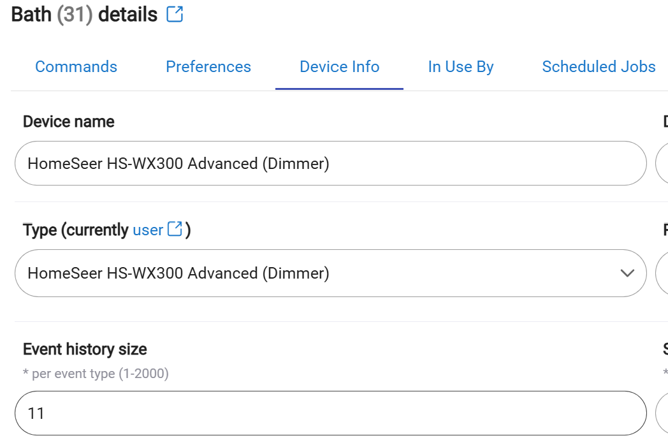
Task: Click the external link icon beside user
Action: coord(175,229)
